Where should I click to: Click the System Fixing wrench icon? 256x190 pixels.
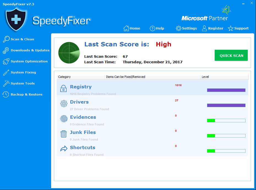coord(6,73)
